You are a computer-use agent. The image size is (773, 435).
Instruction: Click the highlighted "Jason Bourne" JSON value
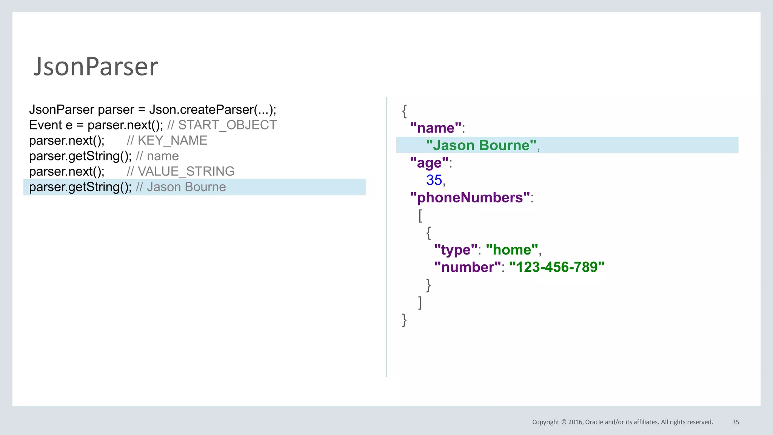click(x=481, y=145)
